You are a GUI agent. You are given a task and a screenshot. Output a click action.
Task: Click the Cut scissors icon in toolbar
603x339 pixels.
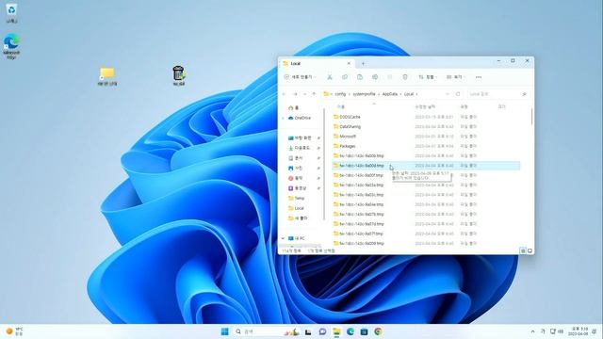330,77
